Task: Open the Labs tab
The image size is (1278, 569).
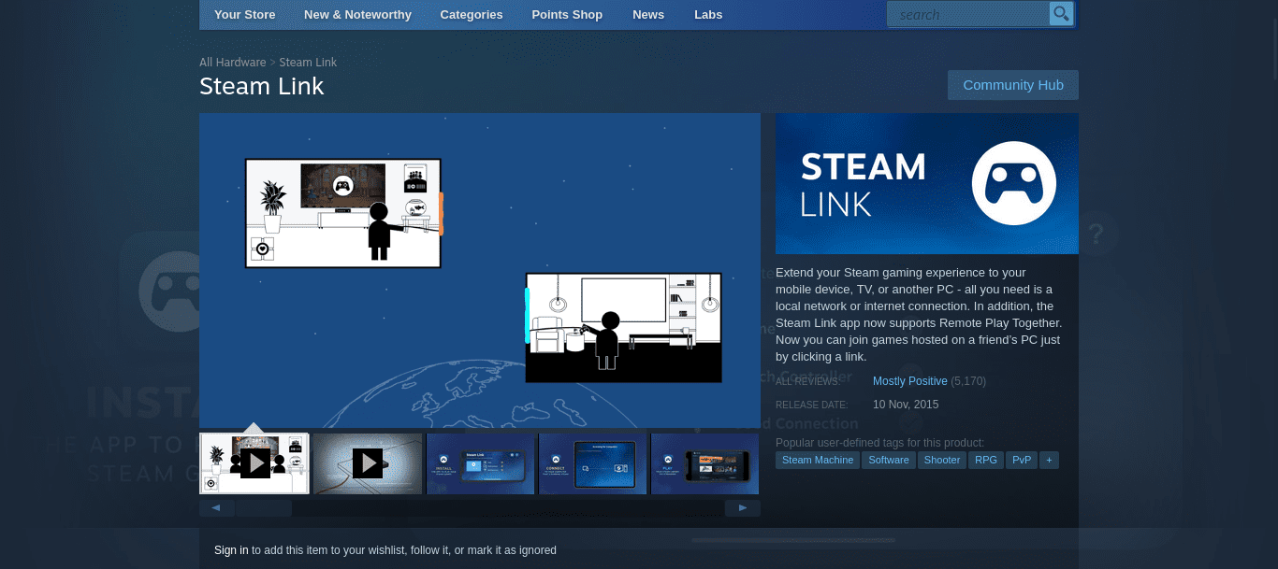Action: pos(708,14)
